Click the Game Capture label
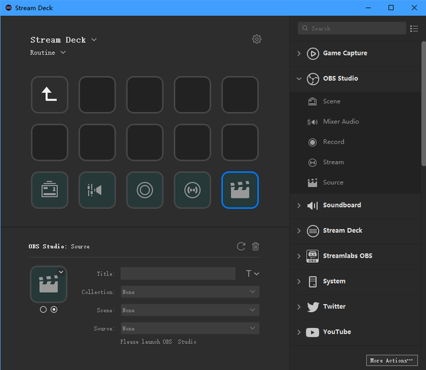426x370 pixels. click(345, 53)
